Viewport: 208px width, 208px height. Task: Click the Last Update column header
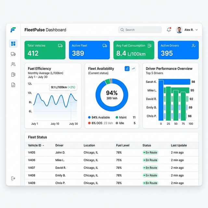pos(179,145)
